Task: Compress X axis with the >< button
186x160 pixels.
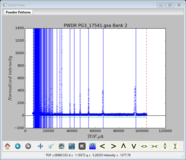Action: (x=154, y=146)
